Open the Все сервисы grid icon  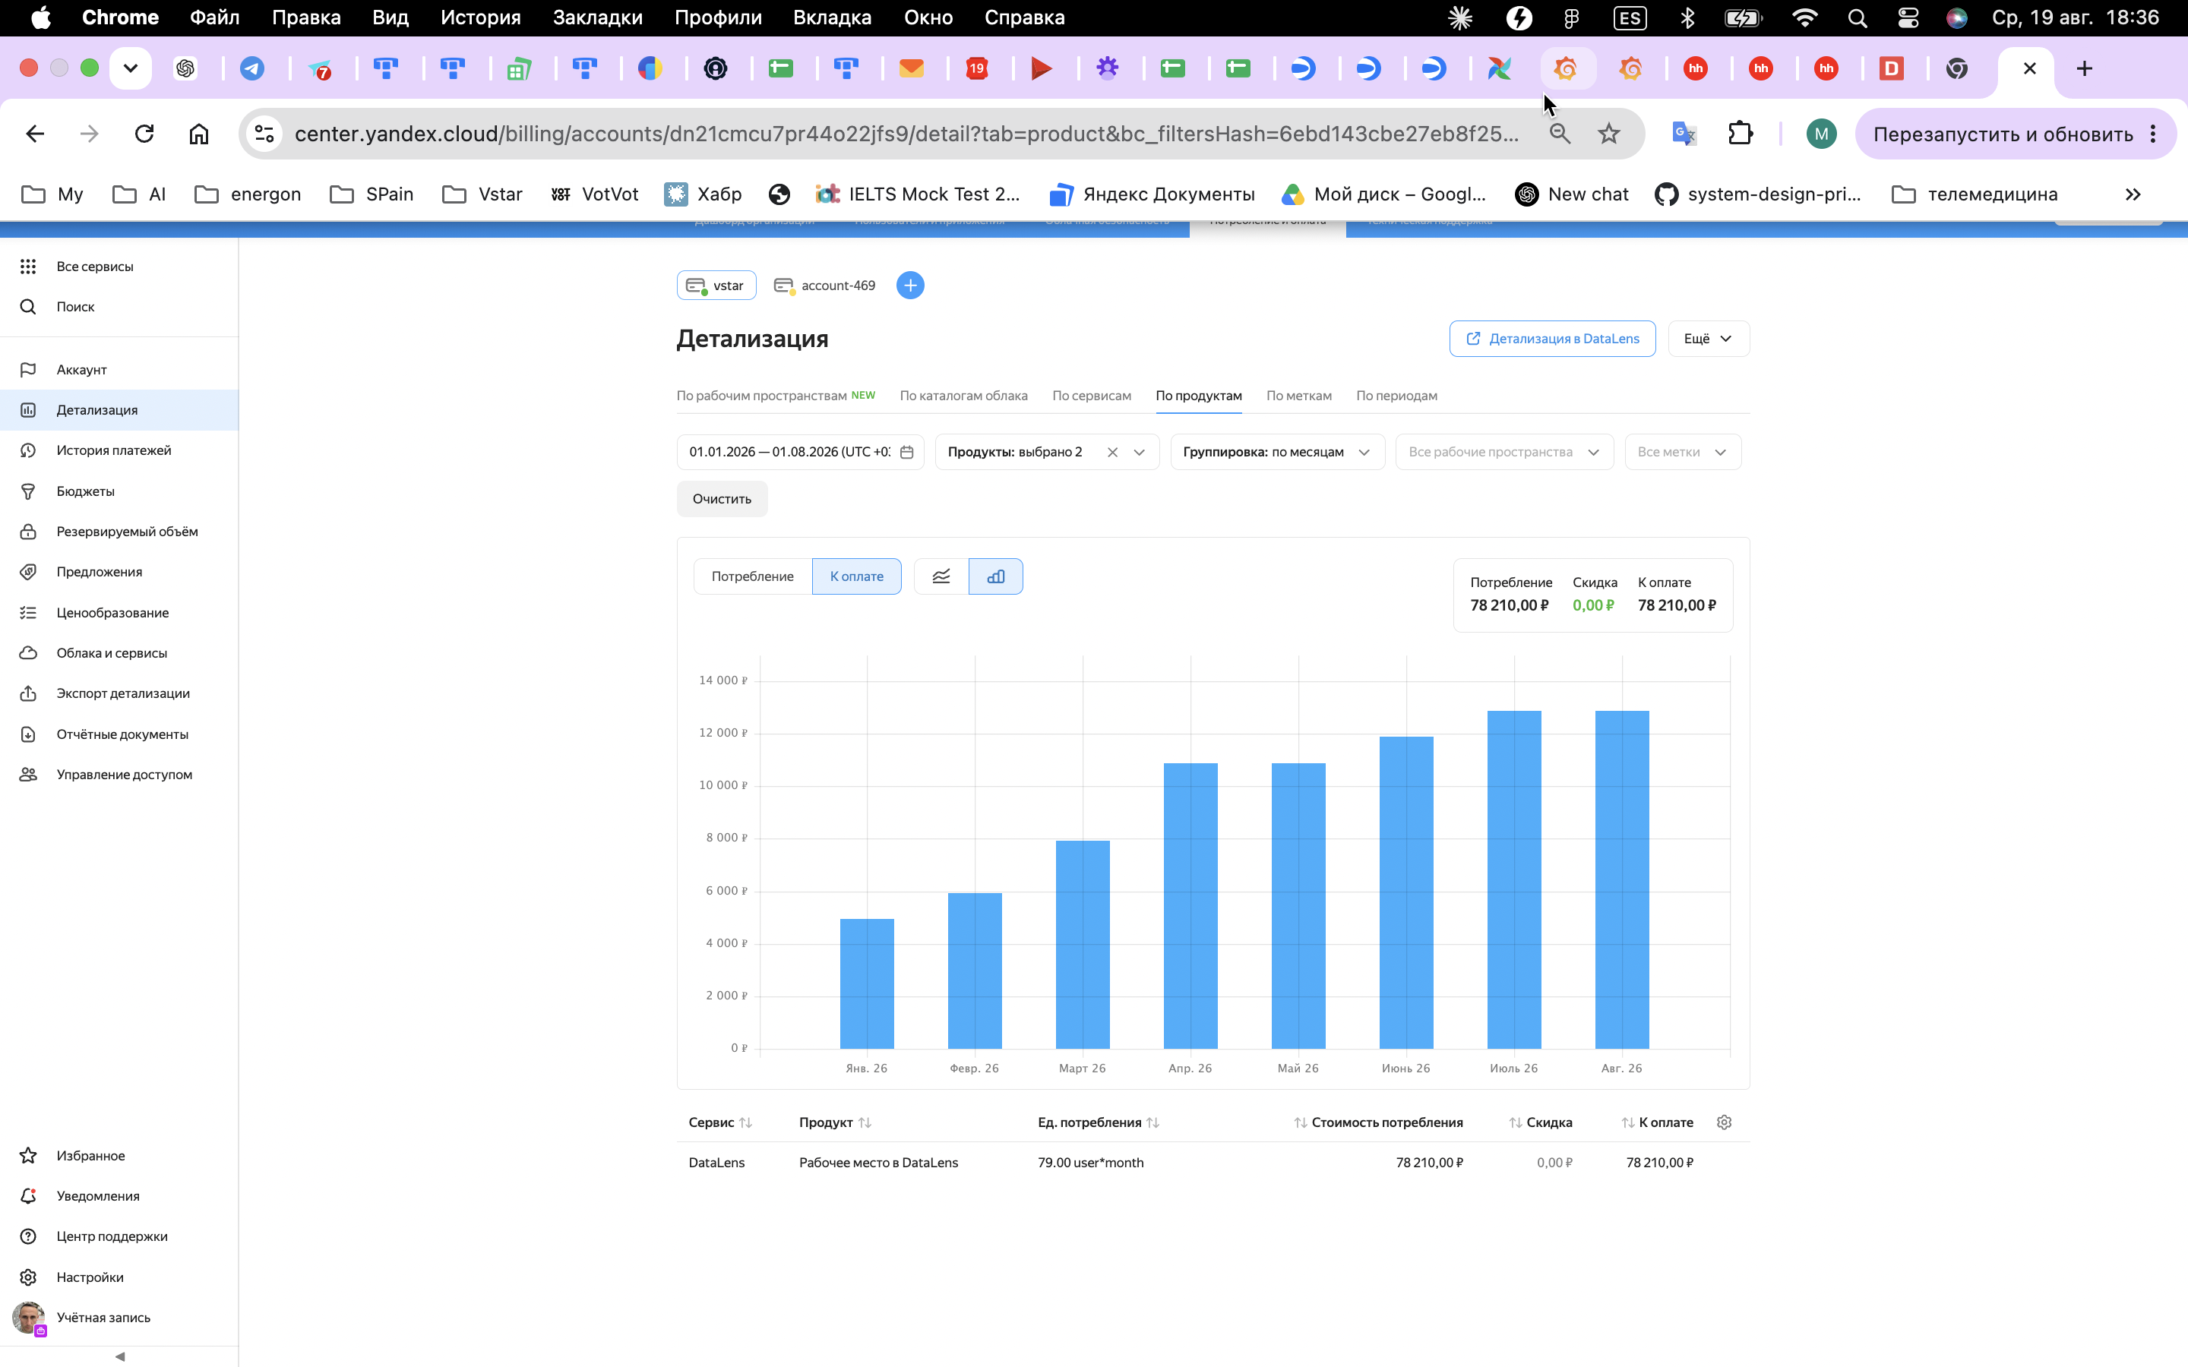coord(28,267)
